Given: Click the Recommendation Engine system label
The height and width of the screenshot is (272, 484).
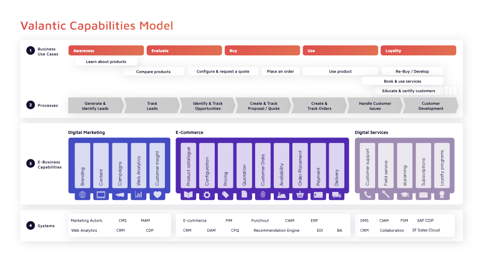Looking at the screenshot, I should tap(276, 230).
